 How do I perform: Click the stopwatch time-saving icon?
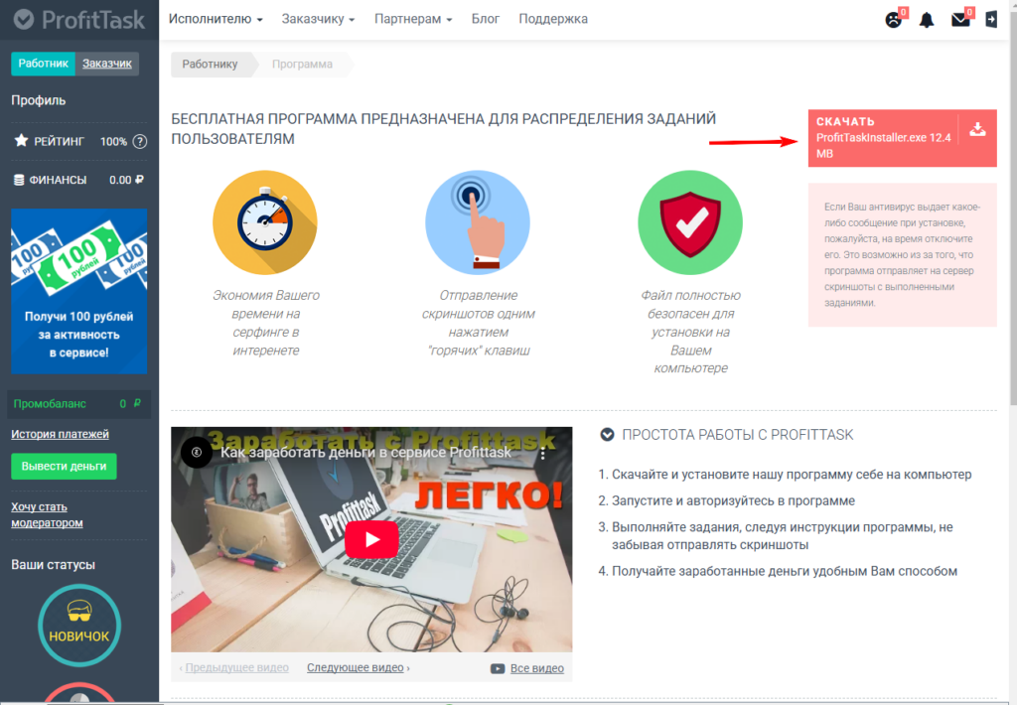[x=264, y=222]
